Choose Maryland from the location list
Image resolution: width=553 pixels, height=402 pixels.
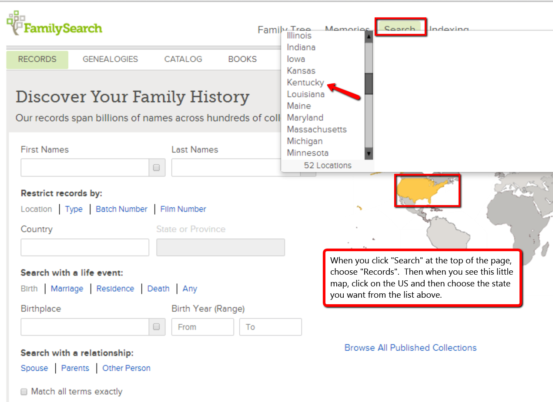click(x=305, y=118)
